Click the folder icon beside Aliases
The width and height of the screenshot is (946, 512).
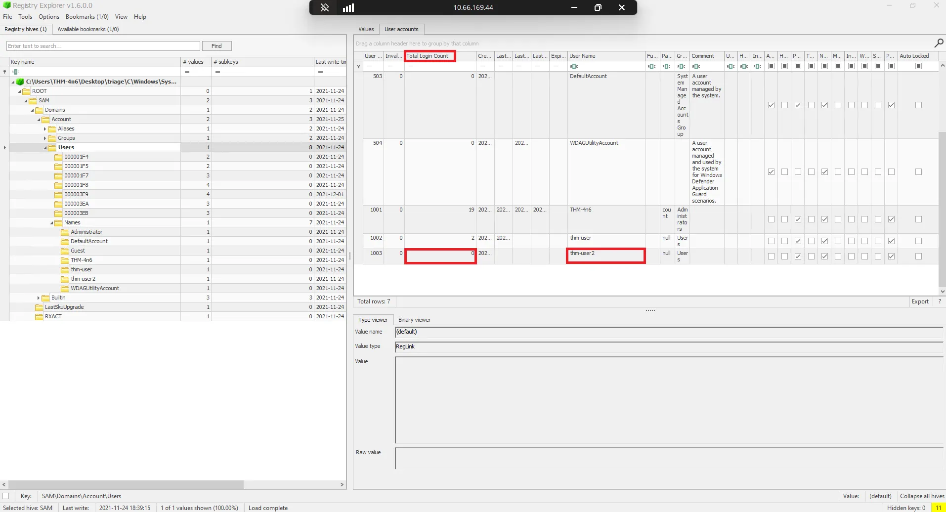[x=52, y=128]
